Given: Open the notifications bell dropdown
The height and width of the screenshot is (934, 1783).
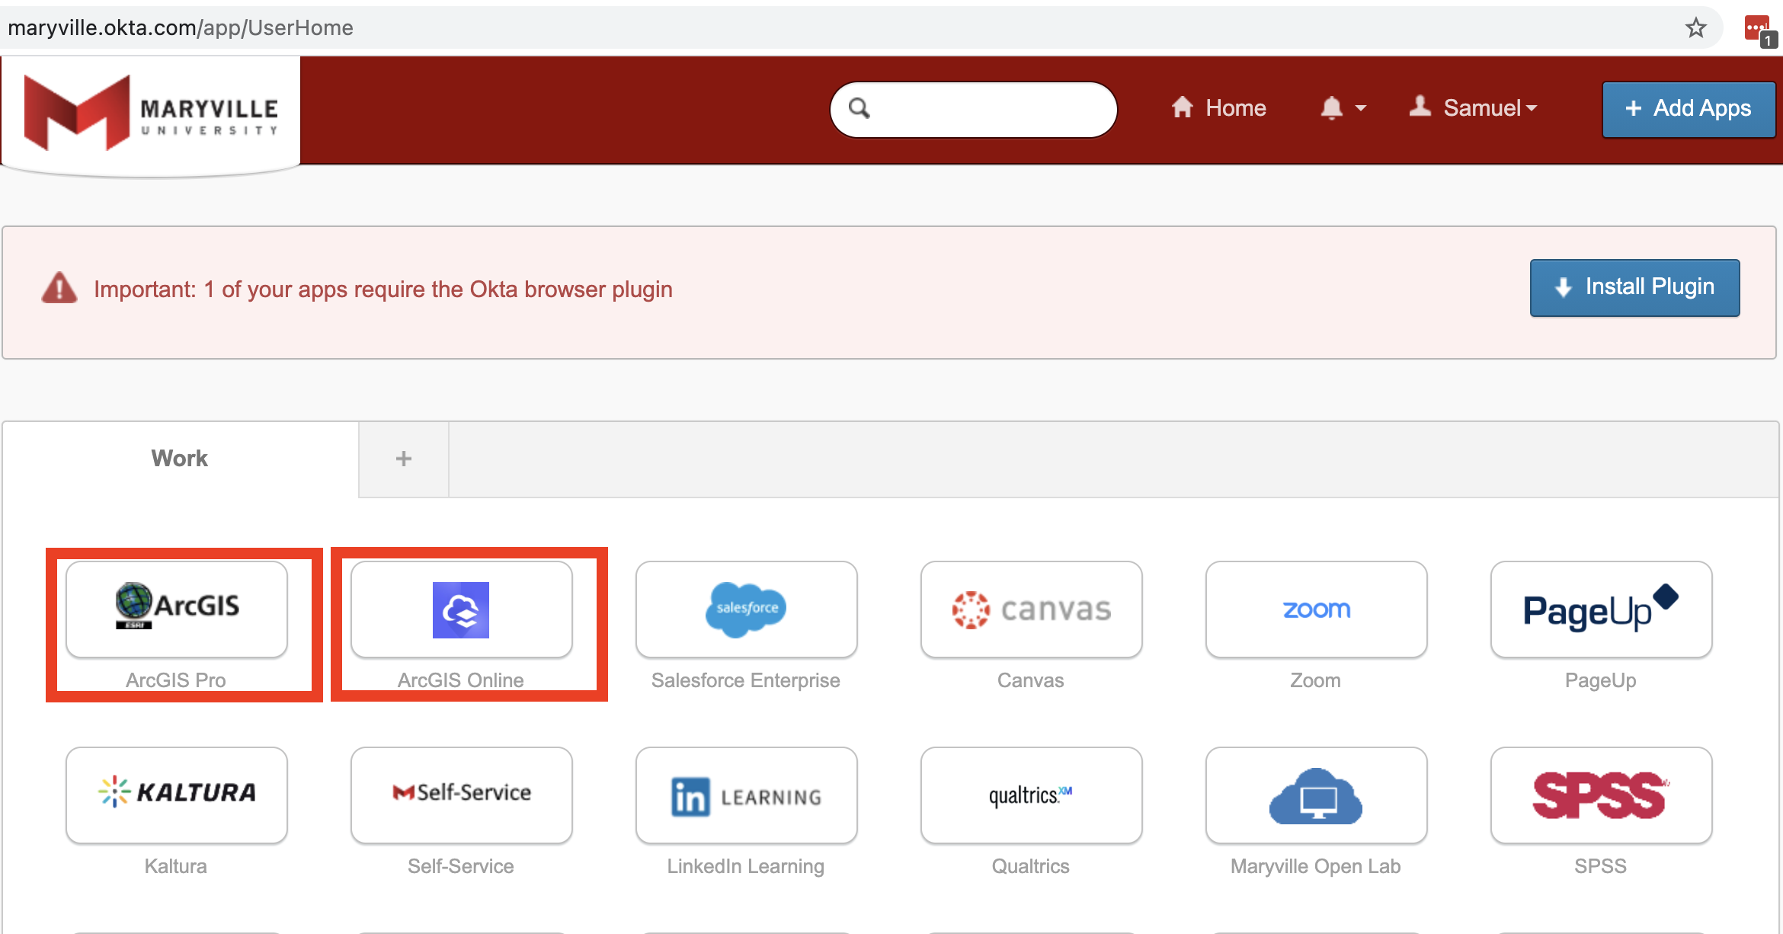Looking at the screenshot, I should [1343, 108].
